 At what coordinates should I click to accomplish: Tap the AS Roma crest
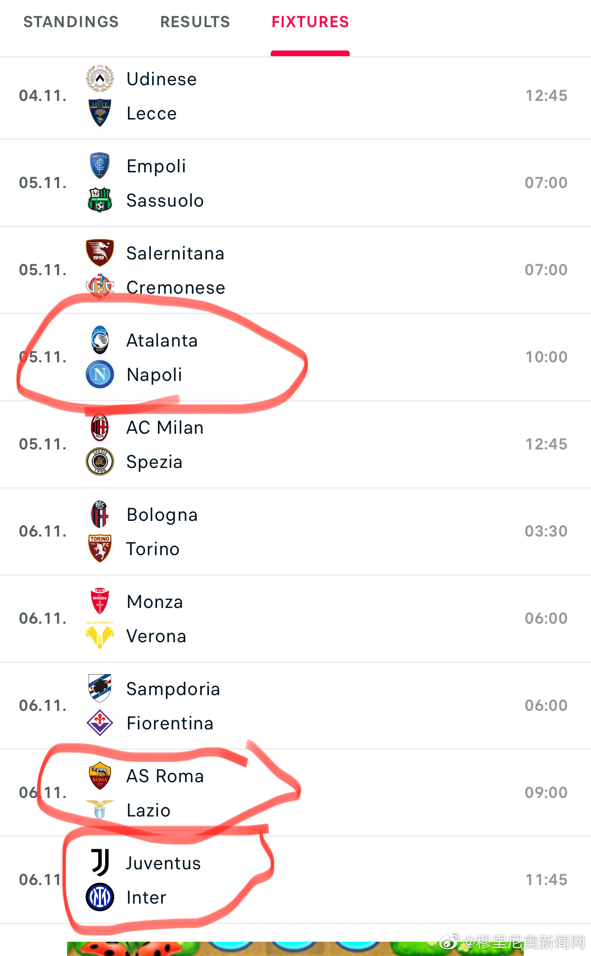100,776
